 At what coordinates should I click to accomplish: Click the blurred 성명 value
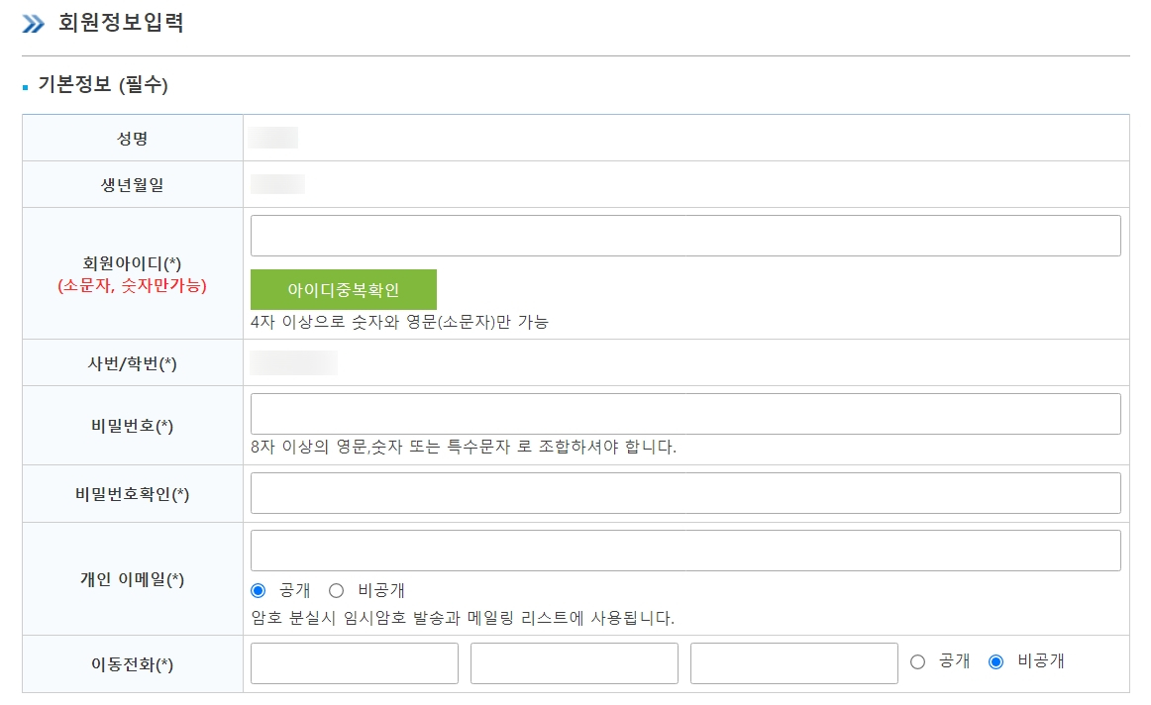[273, 138]
